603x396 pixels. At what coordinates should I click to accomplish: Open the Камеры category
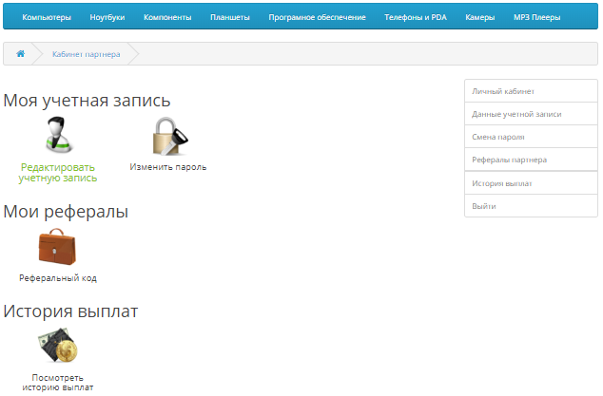480,17
